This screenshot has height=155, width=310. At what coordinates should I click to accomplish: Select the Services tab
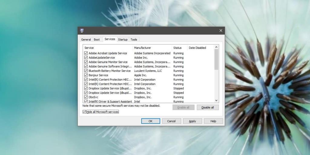click(110, 39)
